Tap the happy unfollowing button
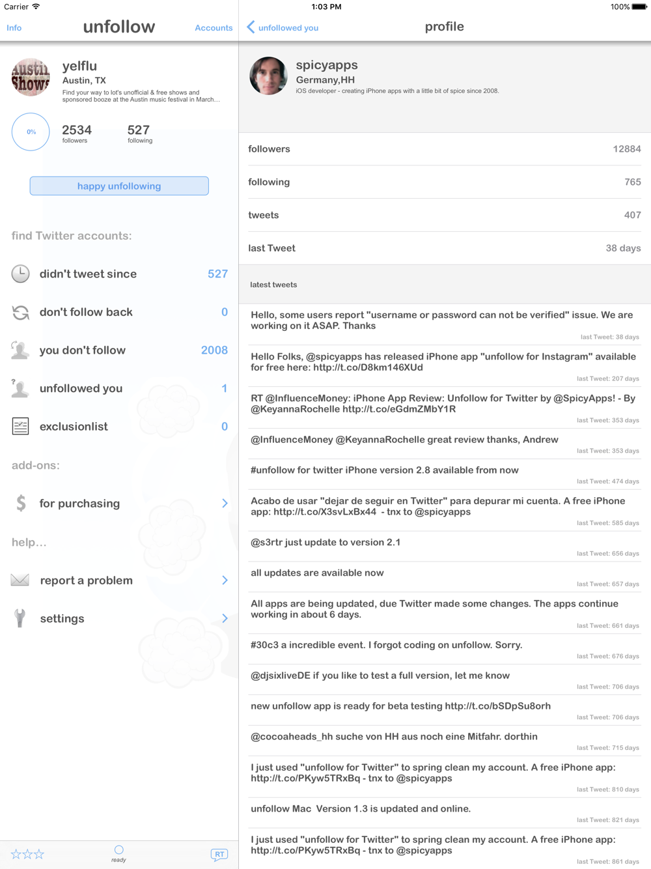 click(x=119, y=186)
